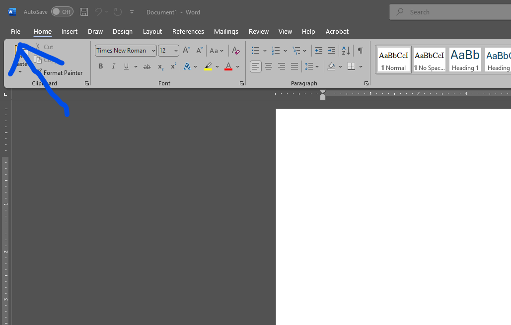Open the Paragraph dialog launcher

point(366,83)
